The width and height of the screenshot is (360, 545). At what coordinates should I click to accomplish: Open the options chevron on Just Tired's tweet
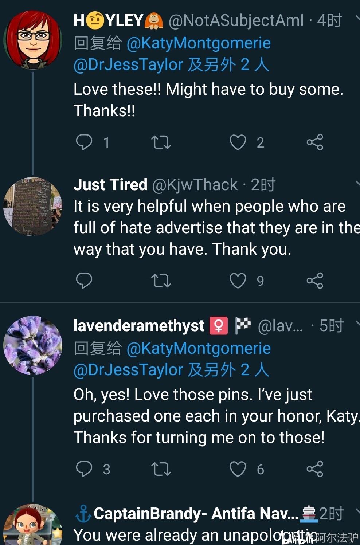(357, 183)
